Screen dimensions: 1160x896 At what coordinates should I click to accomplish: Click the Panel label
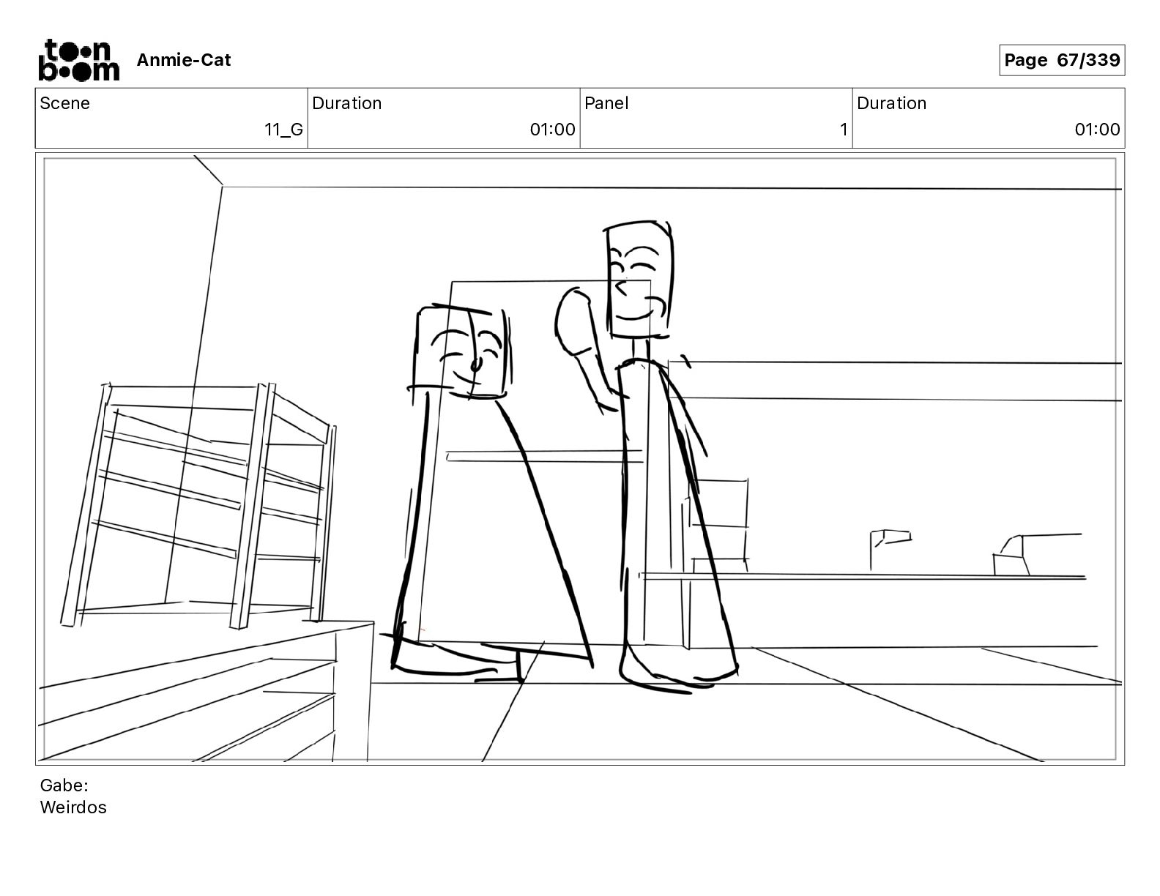tap(606, 103)
